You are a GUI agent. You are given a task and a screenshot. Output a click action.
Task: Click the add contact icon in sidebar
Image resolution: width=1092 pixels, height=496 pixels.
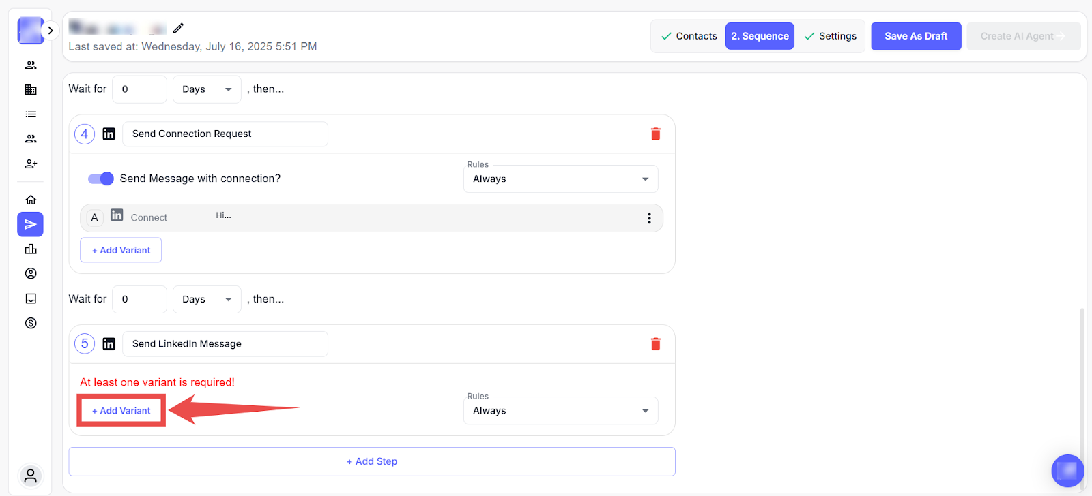tap(31, 164)
